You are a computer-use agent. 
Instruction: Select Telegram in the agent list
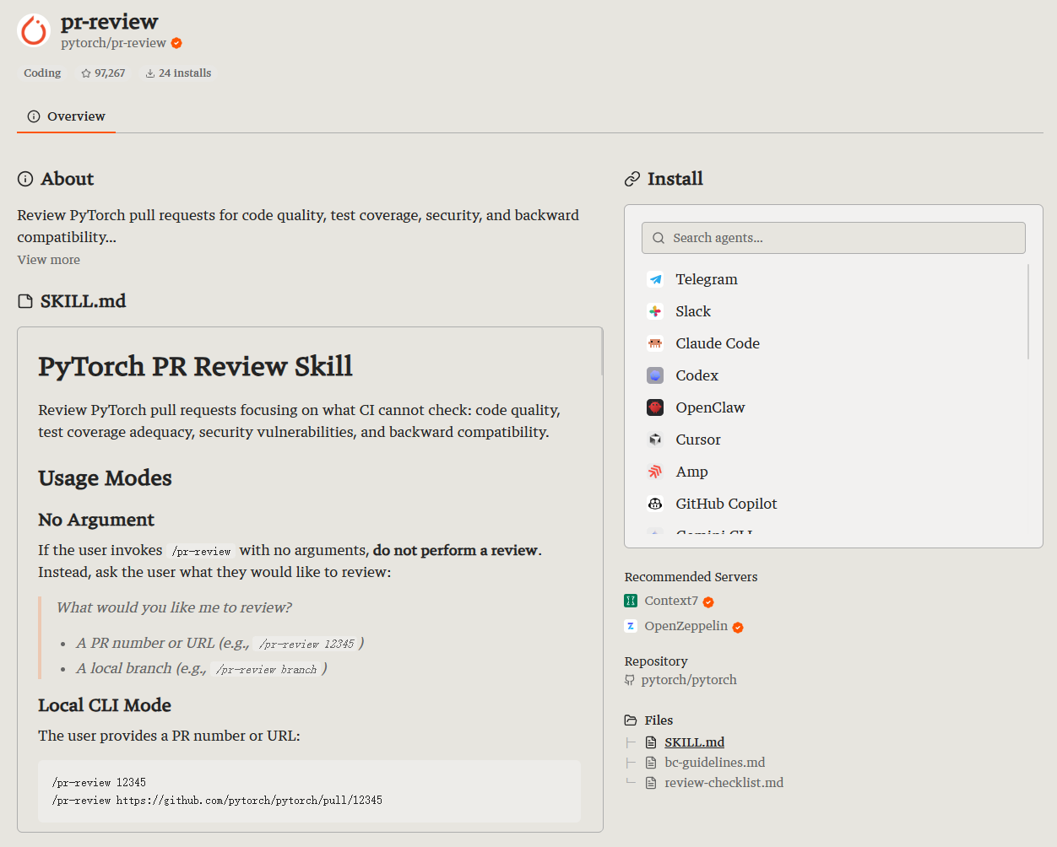pos(833,279)
